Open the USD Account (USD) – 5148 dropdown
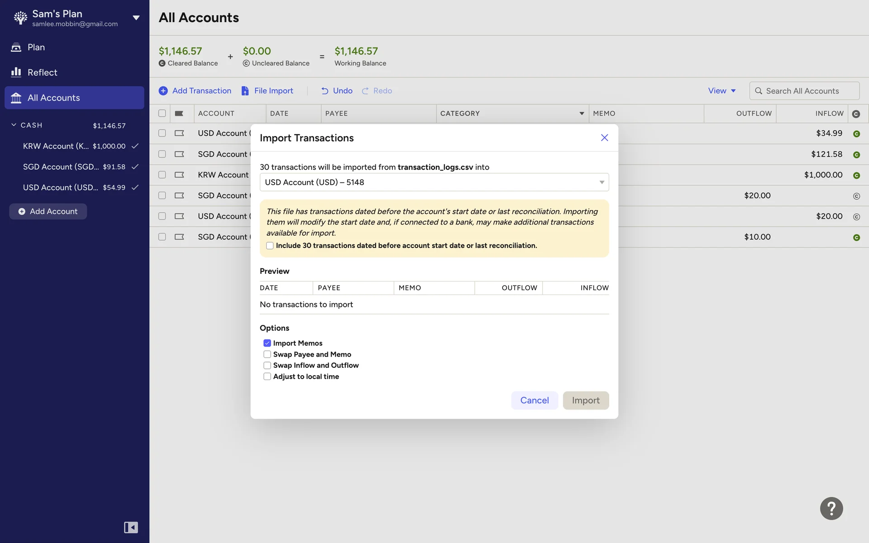 tap(434, 182)
